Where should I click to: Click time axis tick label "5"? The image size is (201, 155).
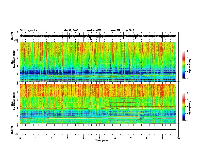tap(99, 138)
